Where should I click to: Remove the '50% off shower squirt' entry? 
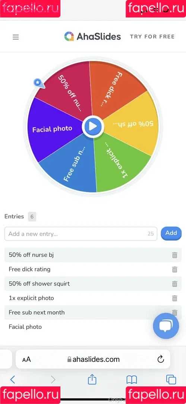point(175,284)
